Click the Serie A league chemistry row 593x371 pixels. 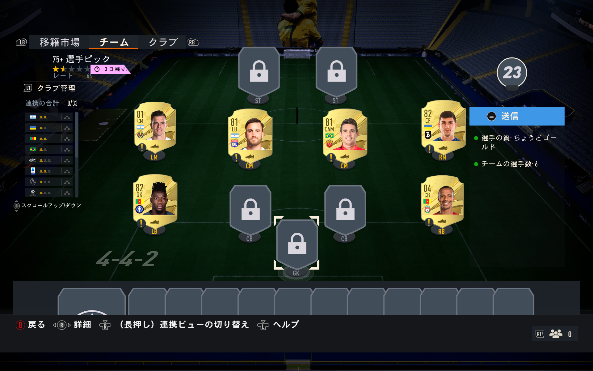tap(49, 171)
